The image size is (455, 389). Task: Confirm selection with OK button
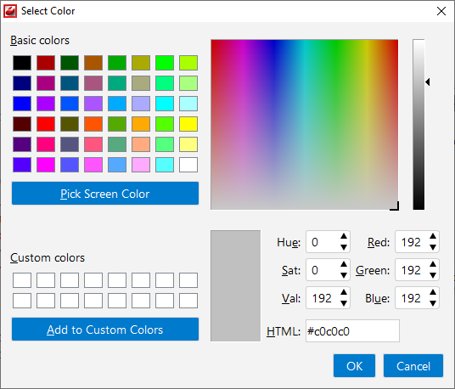click(354, 366)
